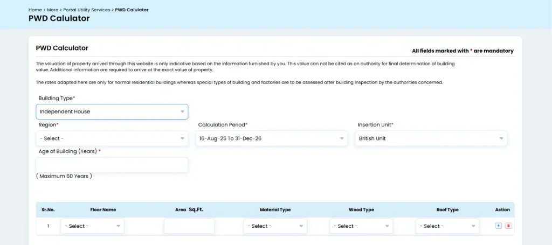Screen dimensions: 552x245
Task: Click the PWD Calulator breadcrumb item
Action: [x=132, y=10]
